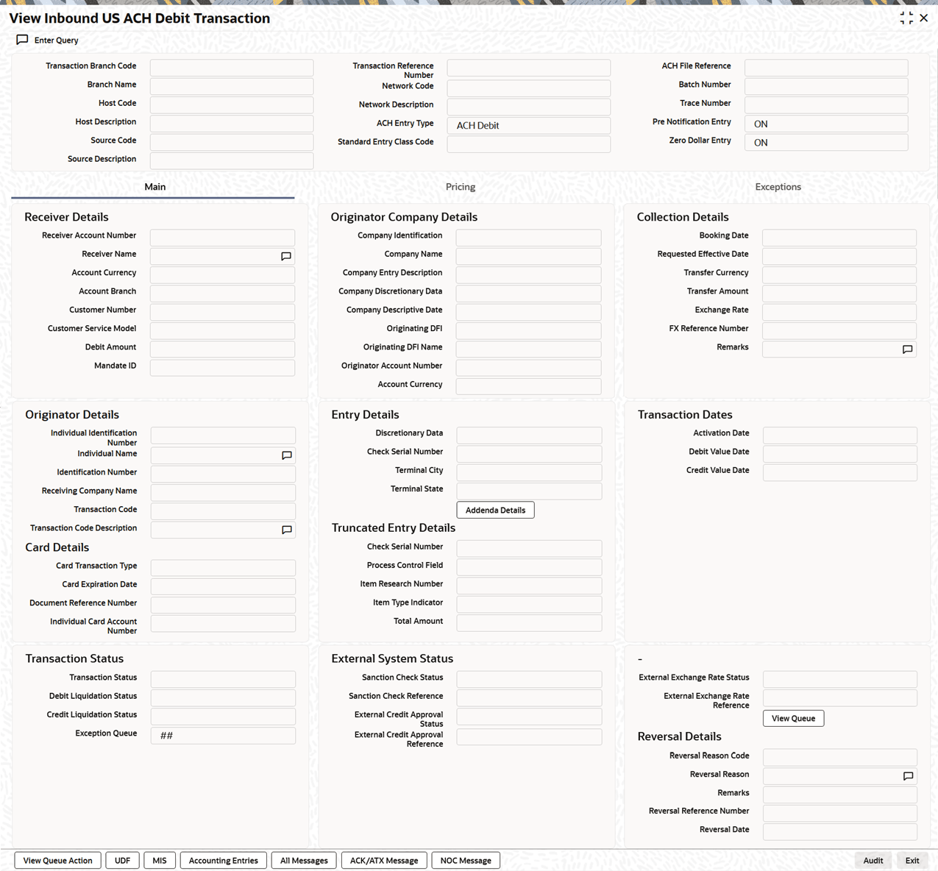Image resolution: width=938 pixels, height=871 pixels.
Task: Click Receiver Account Number field
Action: point(222,237)
